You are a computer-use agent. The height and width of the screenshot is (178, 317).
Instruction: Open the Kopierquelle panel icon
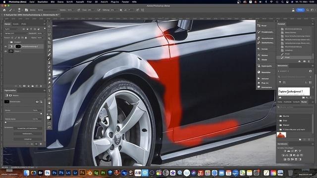click(x=259, y=66)
